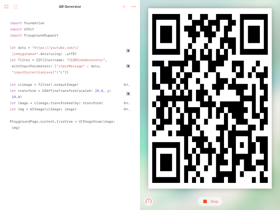
Task: Tap the "https://youtube.com/c/ URL string
Action: point(56,48)
